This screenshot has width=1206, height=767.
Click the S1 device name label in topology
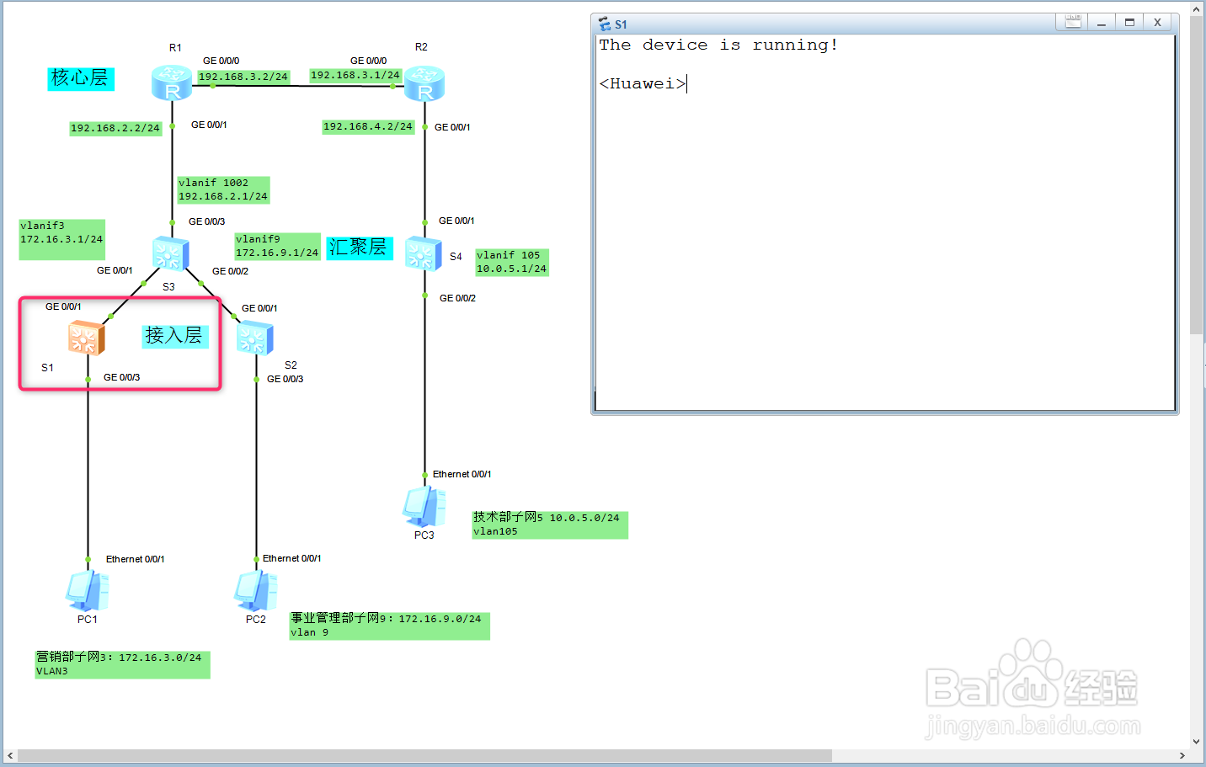coord(47,368)
